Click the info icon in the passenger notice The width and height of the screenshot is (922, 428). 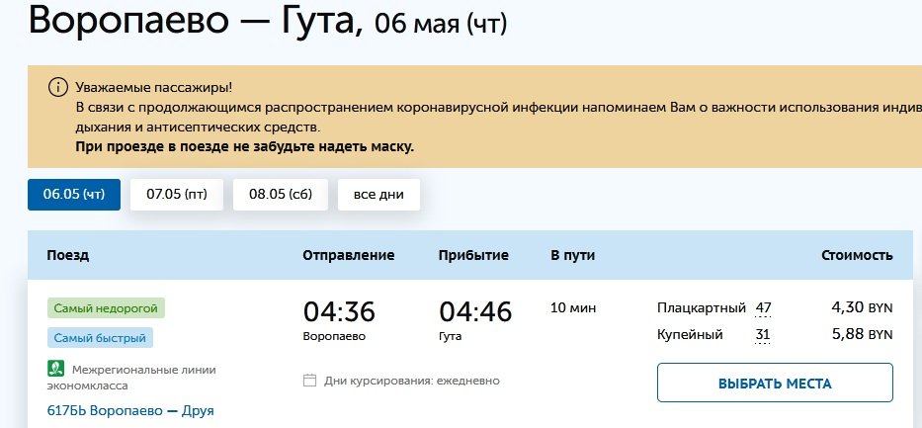tap(57, 87)
